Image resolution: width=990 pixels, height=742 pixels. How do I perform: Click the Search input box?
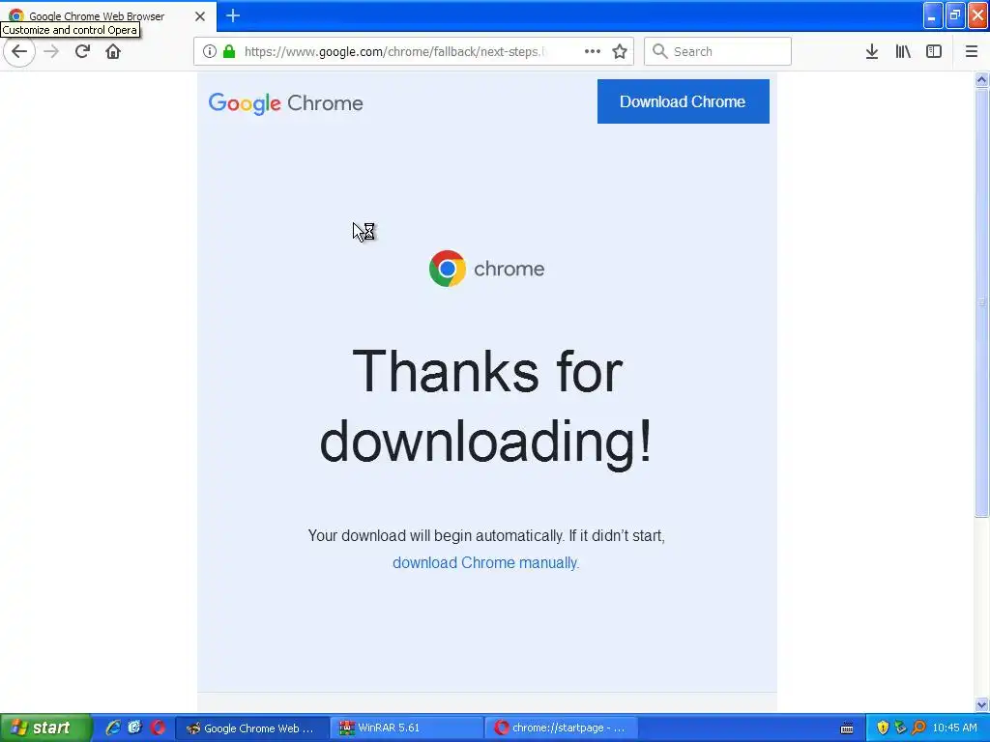point(717,52)
